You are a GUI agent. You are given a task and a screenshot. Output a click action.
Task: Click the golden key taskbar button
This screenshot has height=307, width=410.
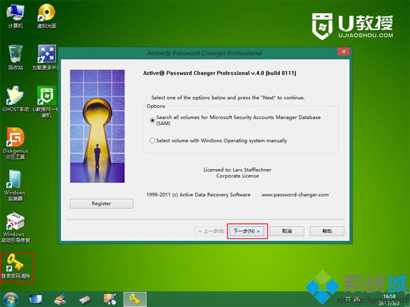tap(135, 299)
